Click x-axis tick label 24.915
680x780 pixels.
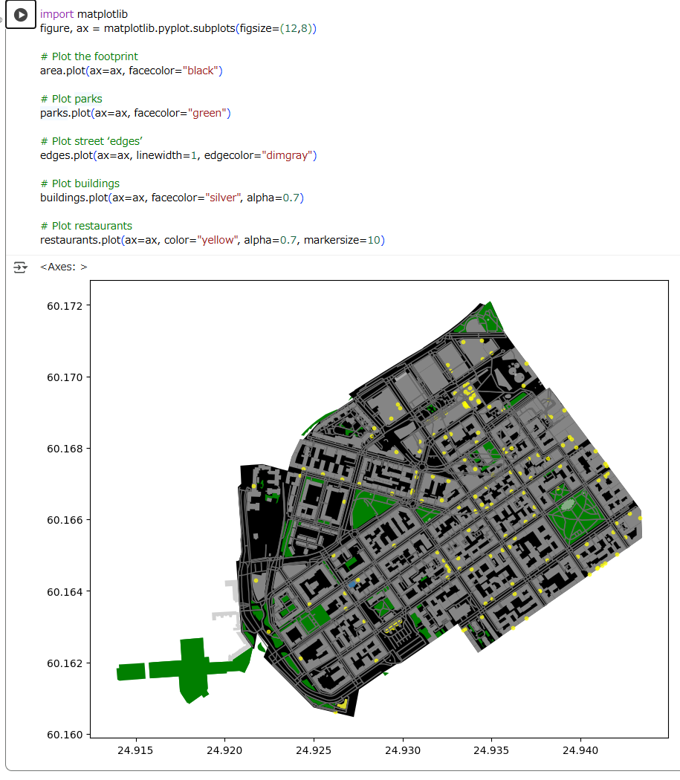(x=135, y=750)
